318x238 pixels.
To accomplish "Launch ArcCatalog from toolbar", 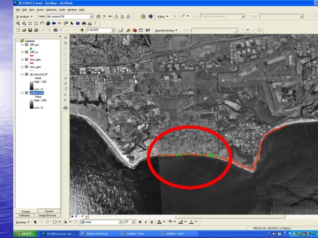I will [x=129, y=30].
